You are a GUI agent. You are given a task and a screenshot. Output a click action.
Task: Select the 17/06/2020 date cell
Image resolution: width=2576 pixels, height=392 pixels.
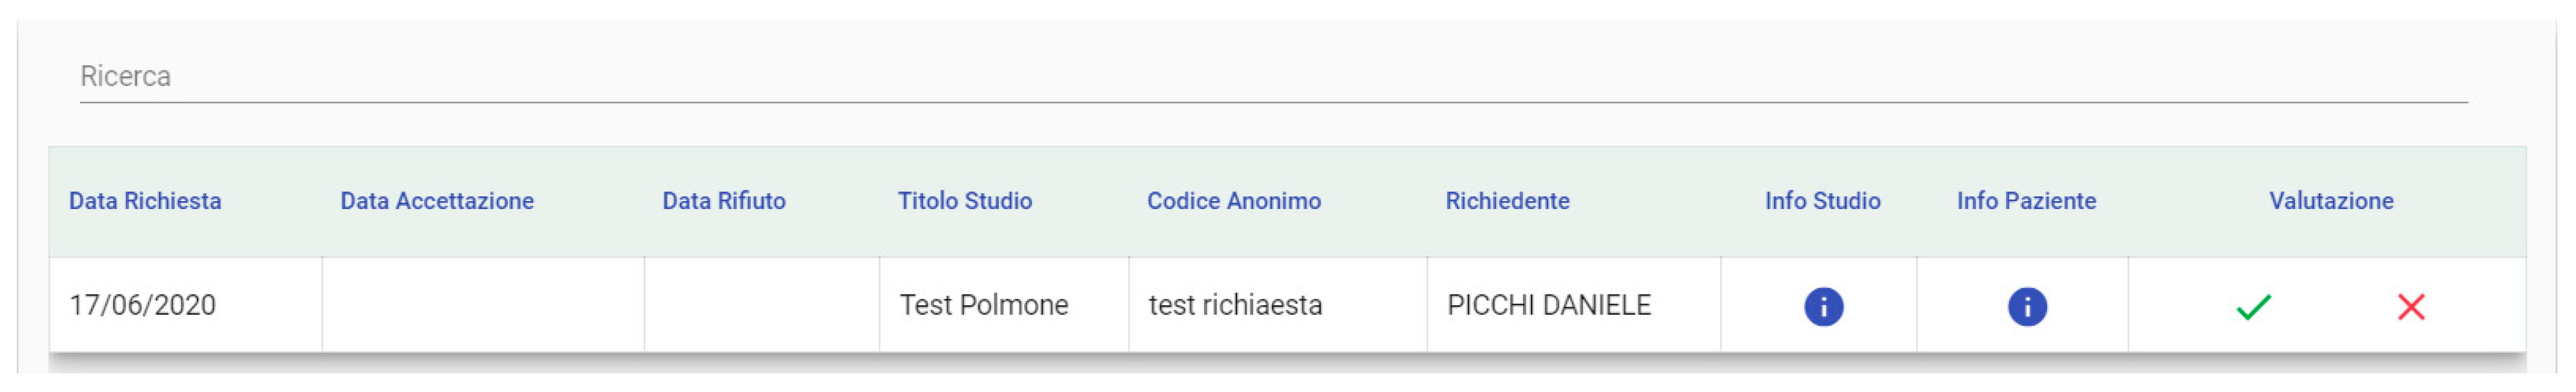coord(143,305)
